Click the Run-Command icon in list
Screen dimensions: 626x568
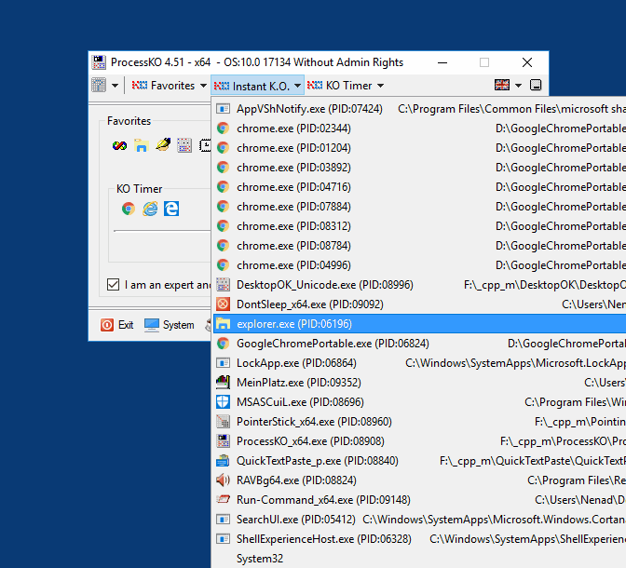223,499
